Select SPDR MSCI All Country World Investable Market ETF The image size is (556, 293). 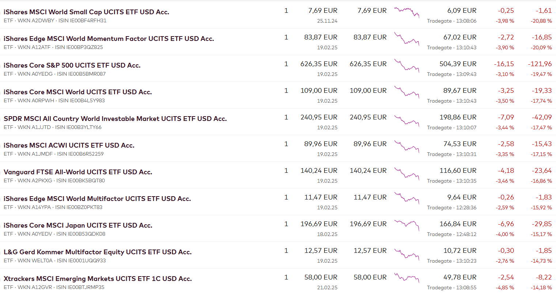point(115,119)
